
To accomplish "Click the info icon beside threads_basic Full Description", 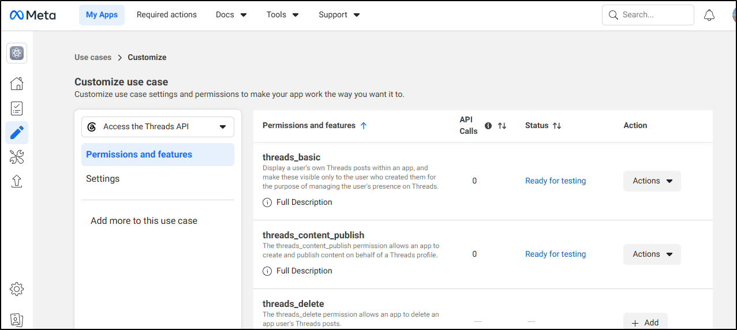I will click(x=267, y=202).
